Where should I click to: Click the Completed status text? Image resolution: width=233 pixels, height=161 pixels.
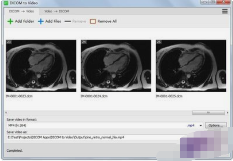click(x=15, y=150)
